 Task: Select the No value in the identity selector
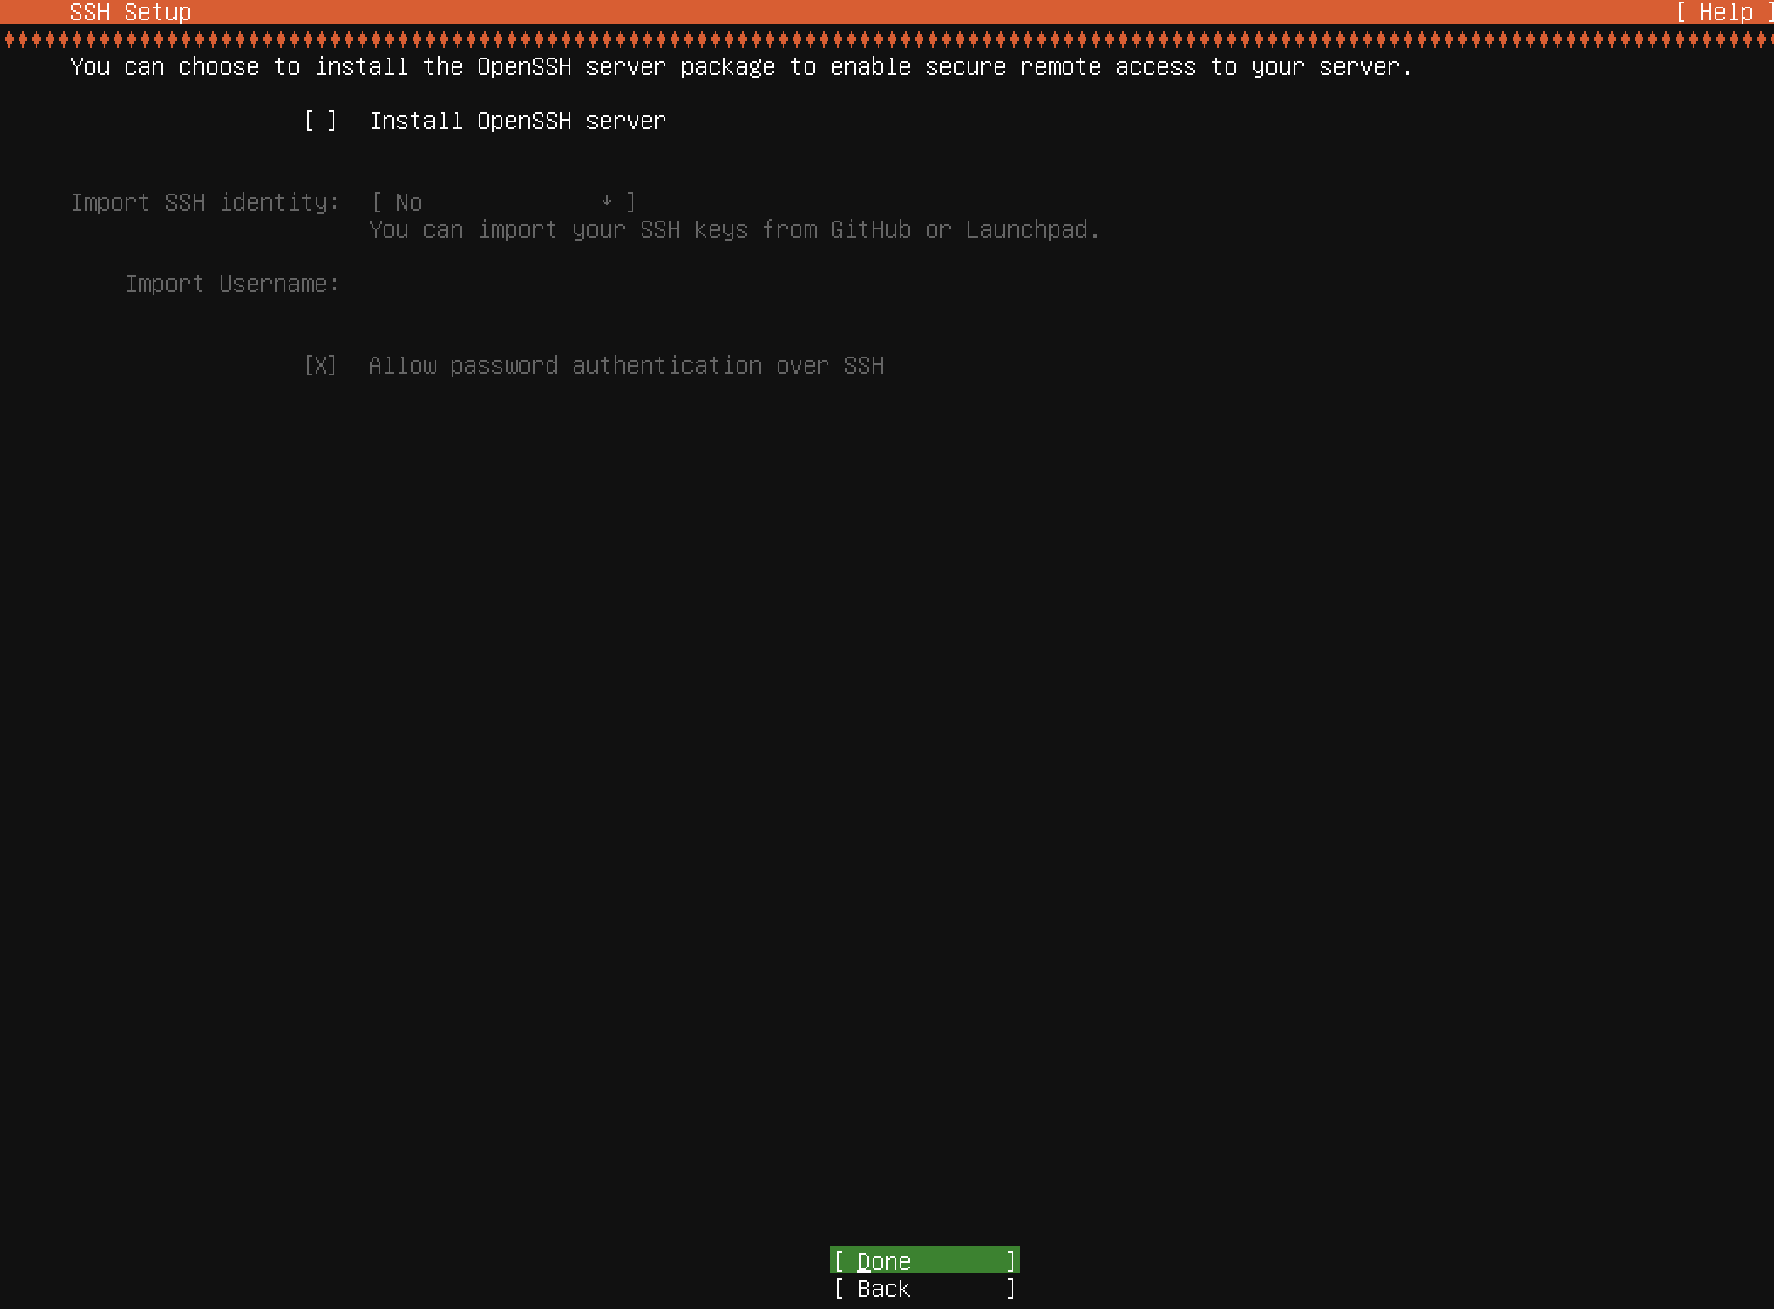click(x=408, y=203)
